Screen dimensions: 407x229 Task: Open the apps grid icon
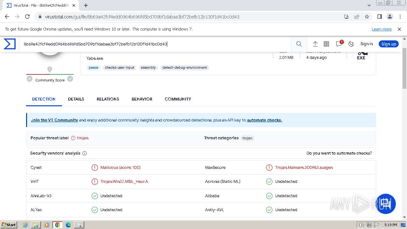point(326,44)
